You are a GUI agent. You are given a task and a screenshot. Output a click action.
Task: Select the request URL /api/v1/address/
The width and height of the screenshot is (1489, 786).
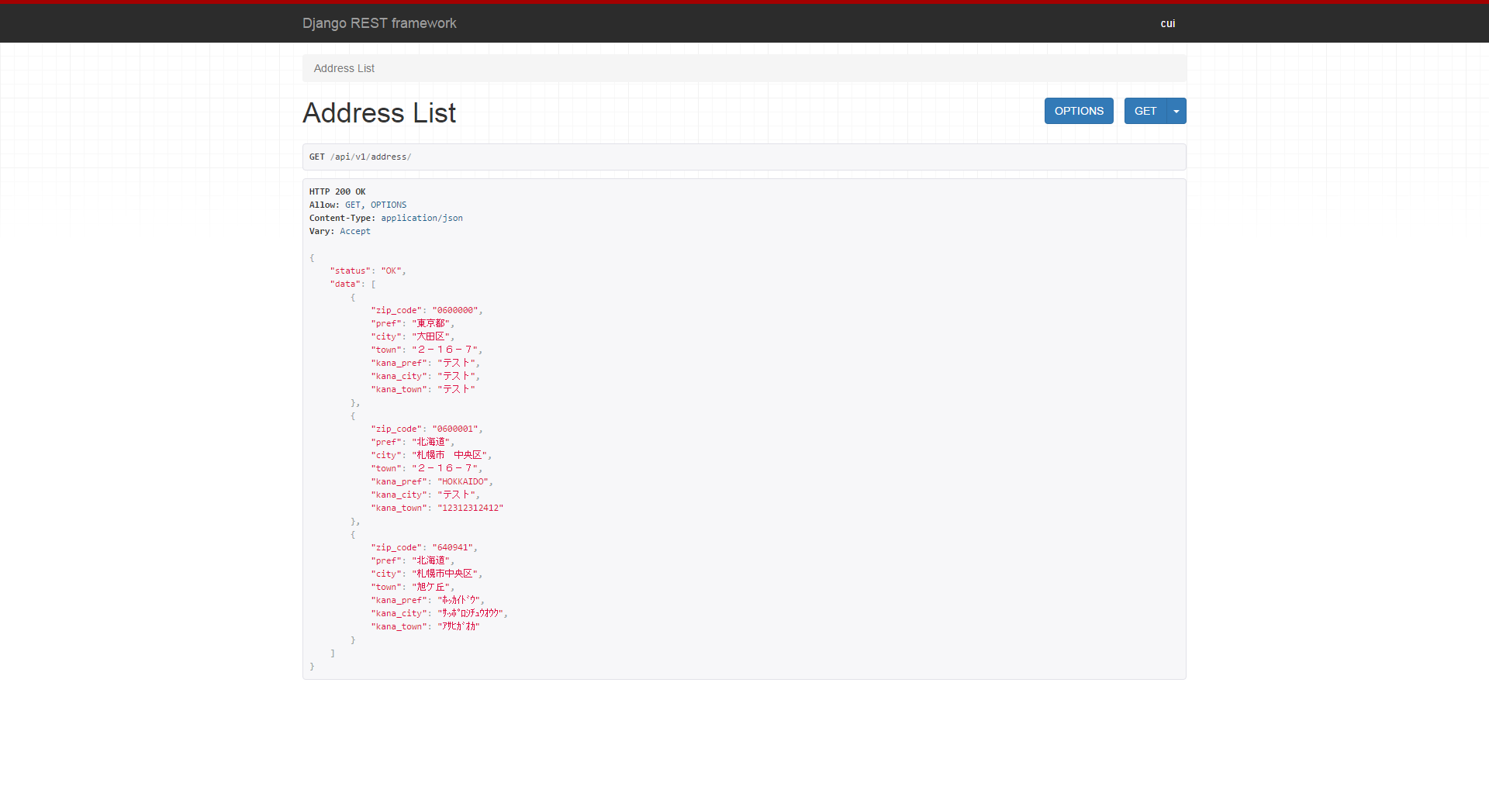point(371,157)
